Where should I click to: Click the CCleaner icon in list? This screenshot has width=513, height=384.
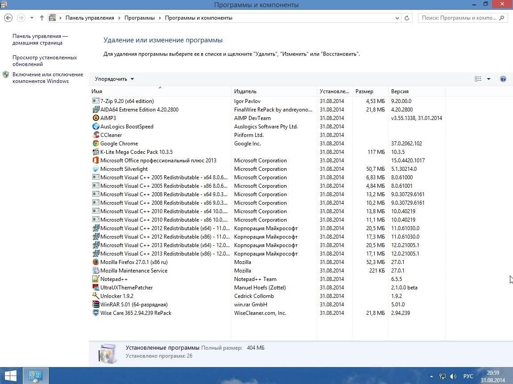(95, 135)
